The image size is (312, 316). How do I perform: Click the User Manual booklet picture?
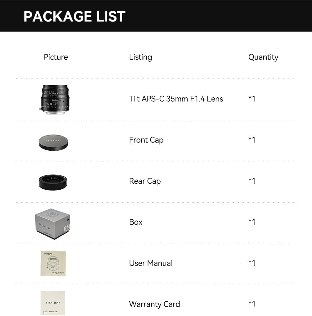click(x=53, y=263)
